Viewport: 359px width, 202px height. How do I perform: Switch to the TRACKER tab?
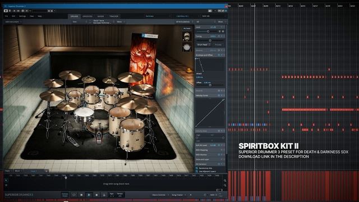114,16
